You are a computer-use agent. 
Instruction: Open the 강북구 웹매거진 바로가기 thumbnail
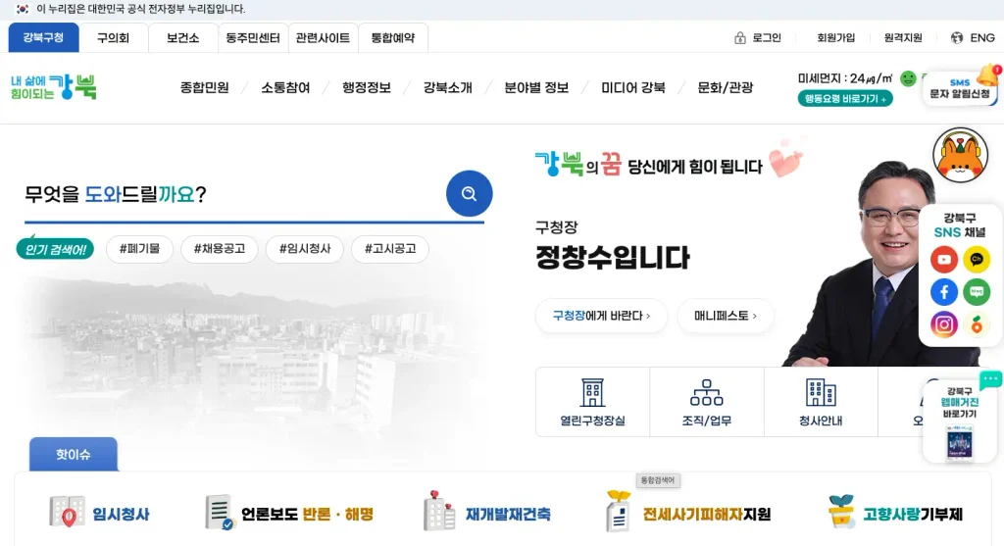pyautogui.click(x=959, y=443)
